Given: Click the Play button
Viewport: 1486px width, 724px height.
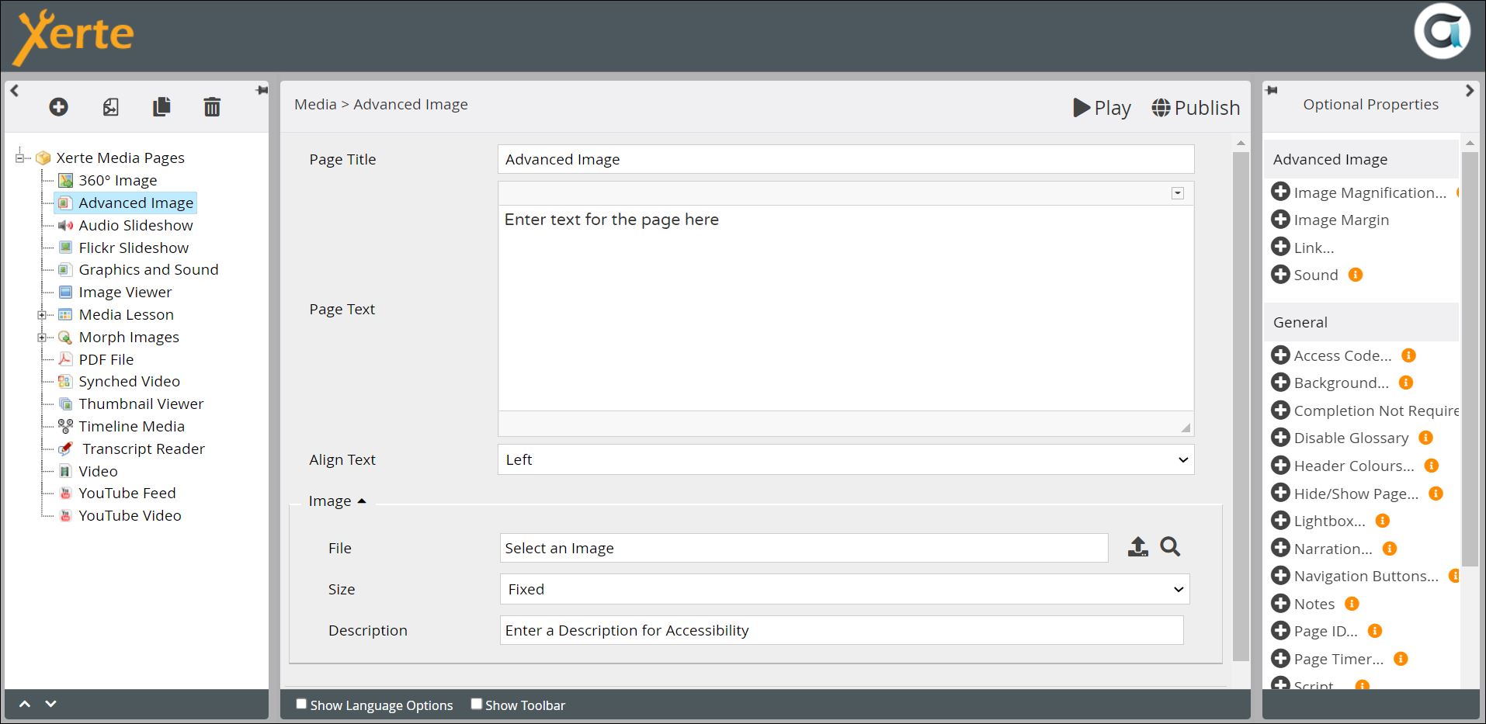Looking at the screenshot, I should [x=1102, y=108].
